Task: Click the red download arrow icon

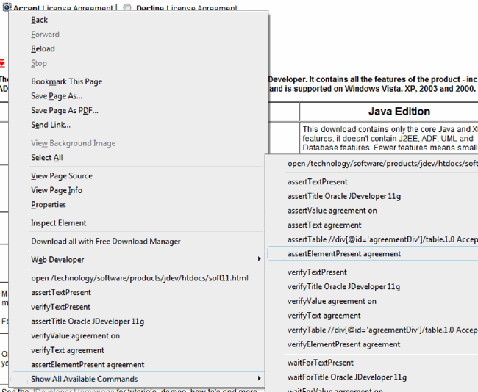Action: click(3, 63)
